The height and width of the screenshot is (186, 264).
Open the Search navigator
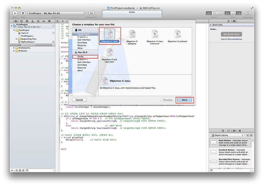point(27,21)
